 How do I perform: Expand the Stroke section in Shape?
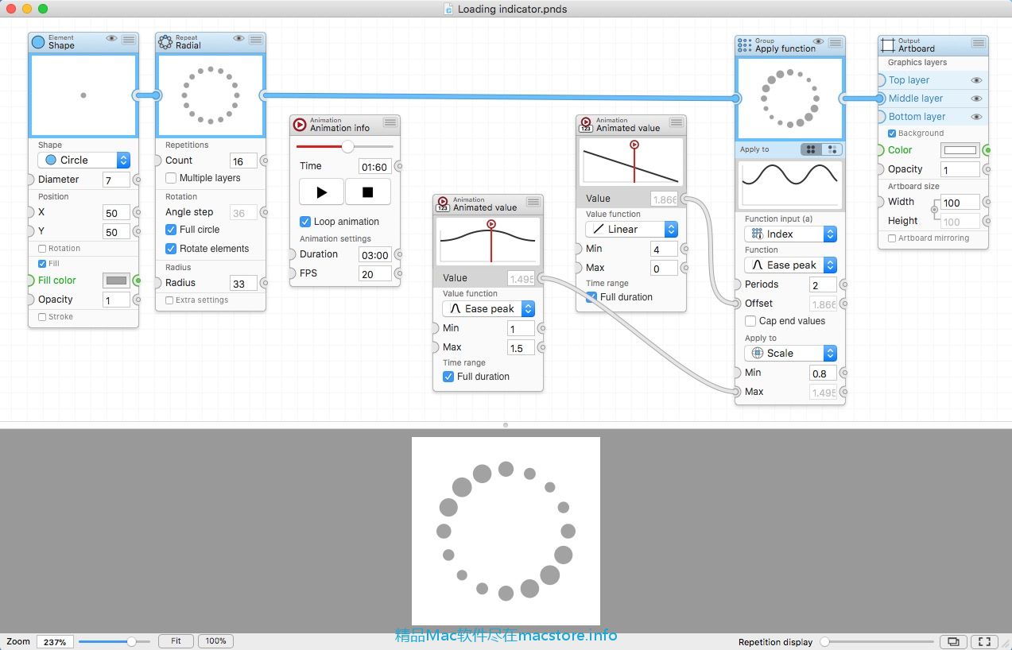coord(42,317)
